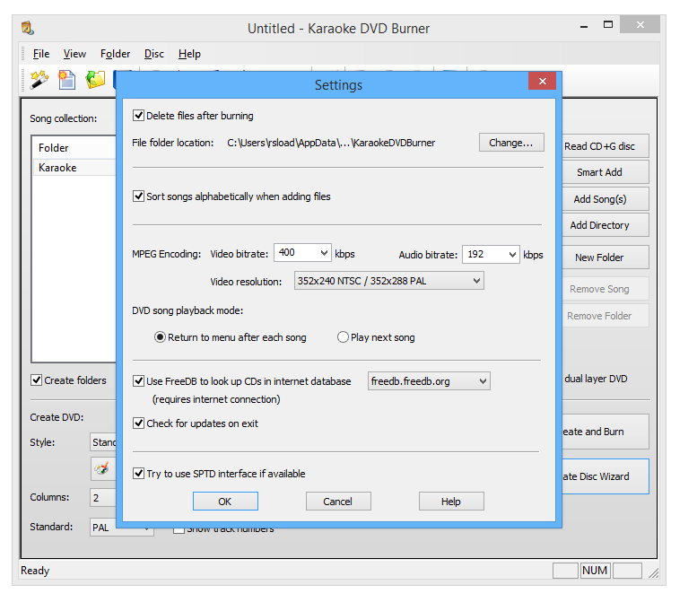This screenshot has width=697, height=611.
Task: Click the Columns value field
Action: (103, 497)
